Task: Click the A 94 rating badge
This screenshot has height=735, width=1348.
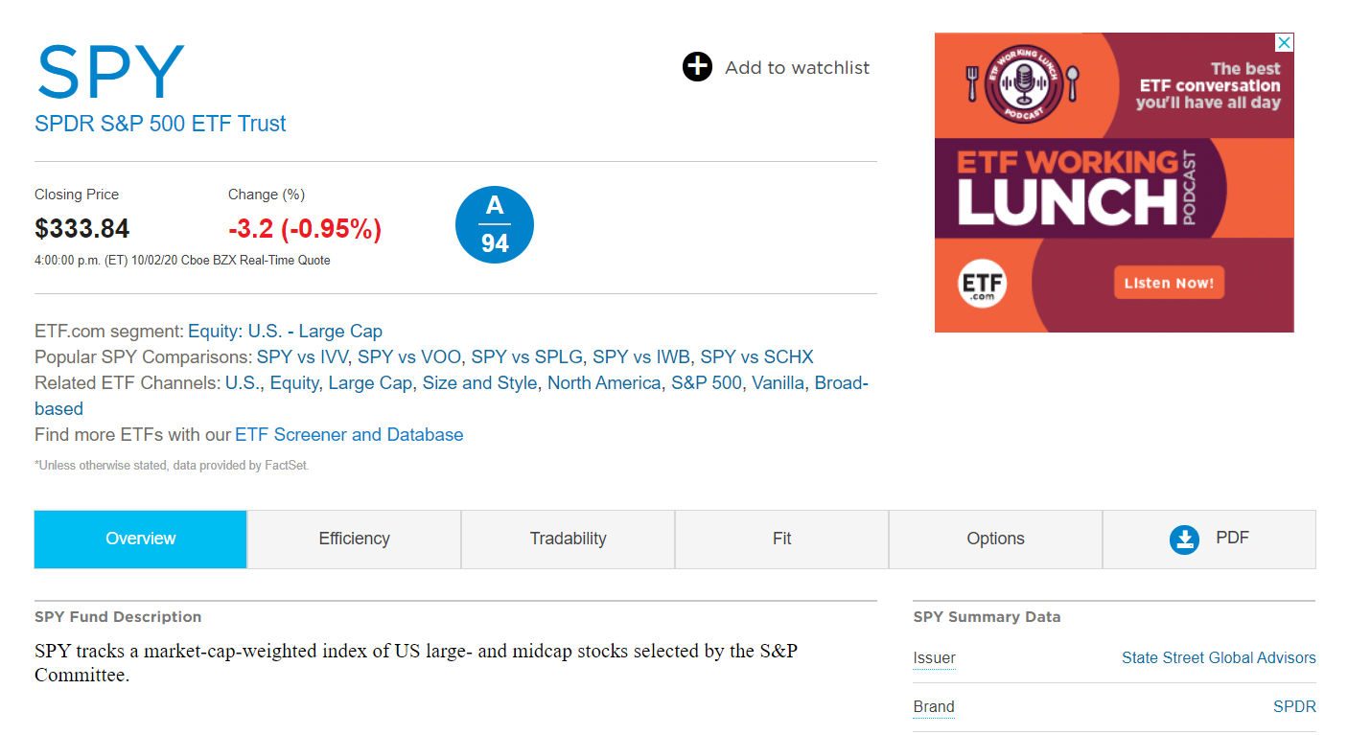Action: [x=494, y=225]
